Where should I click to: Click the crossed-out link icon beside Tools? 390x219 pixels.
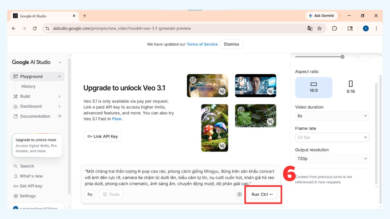[90, 194]
